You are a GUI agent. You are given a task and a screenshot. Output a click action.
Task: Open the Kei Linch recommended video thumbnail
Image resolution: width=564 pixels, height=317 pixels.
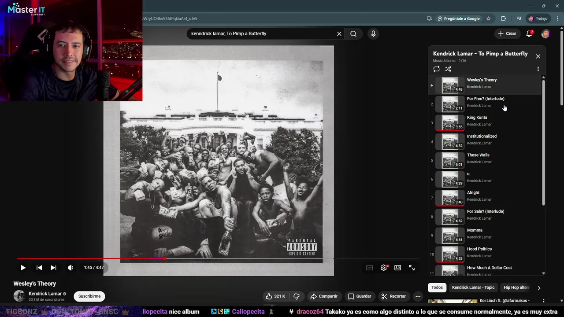point(453,301)
